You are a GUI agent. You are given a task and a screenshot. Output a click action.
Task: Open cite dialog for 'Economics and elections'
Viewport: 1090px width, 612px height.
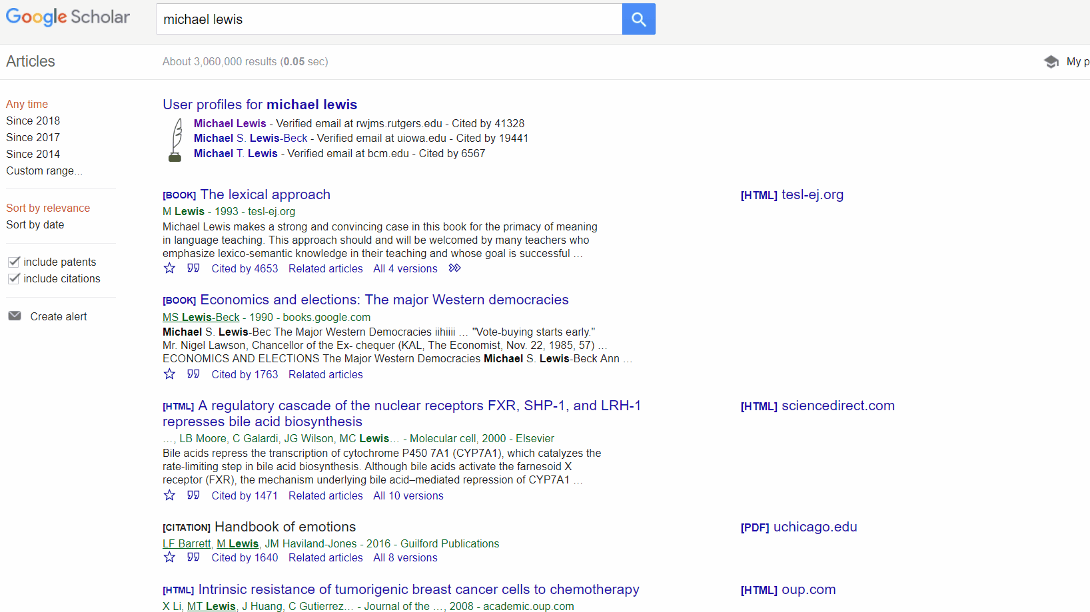[193, 374]
